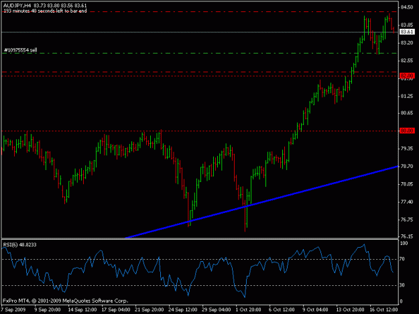Select the #10975554 sell order label

(21, 50)
